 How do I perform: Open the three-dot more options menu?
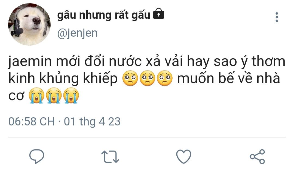(x=277, y=17)
